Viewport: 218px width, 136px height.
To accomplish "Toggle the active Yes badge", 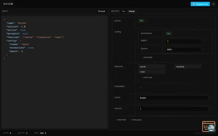I will 141,21.
